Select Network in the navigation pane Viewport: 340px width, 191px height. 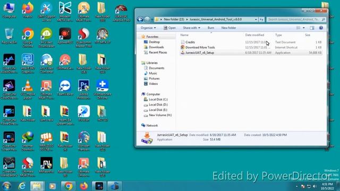tap(152, 125)
